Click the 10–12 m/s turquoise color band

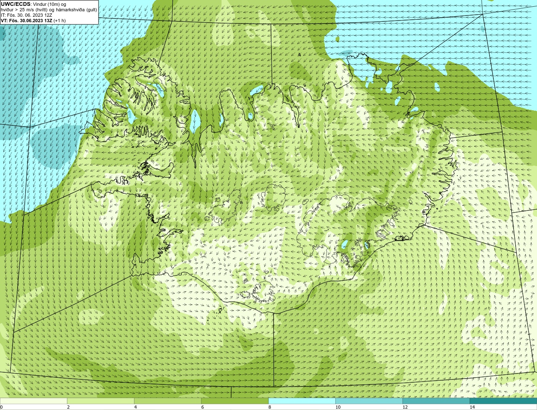(369, 401)
